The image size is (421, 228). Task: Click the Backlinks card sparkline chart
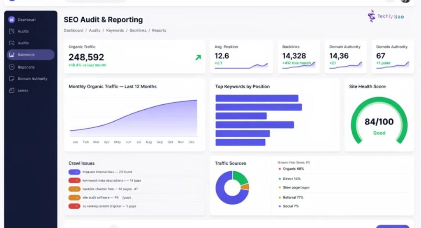click(x=298, y=65)
